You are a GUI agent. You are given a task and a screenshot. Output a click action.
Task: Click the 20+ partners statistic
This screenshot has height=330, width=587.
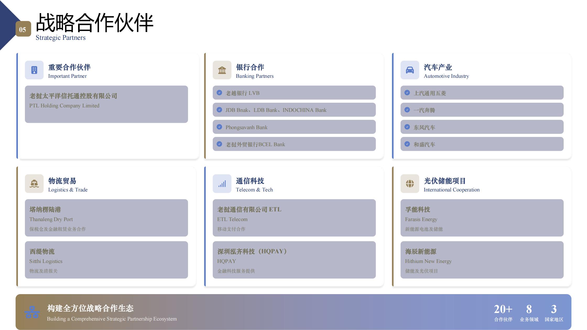coord(503,309)
